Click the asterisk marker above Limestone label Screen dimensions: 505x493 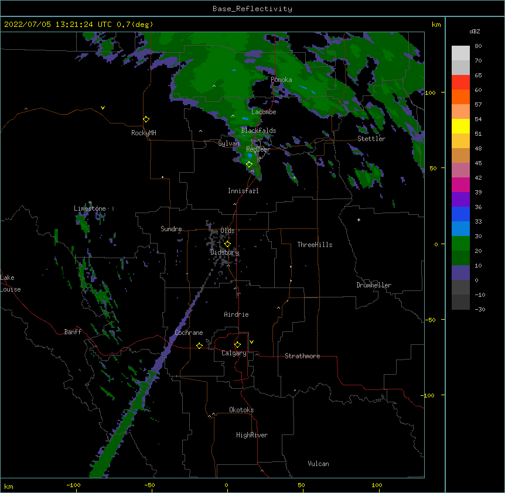[x=90, y=203]
